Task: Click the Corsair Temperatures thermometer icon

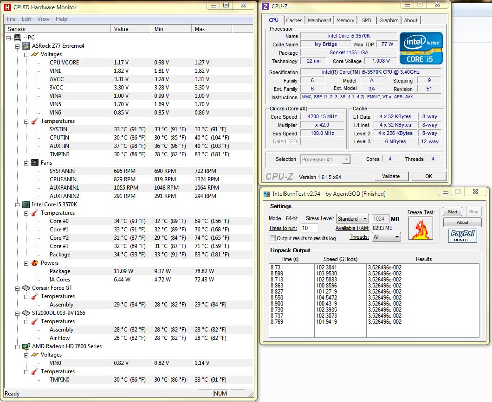Action: (35, 296)
